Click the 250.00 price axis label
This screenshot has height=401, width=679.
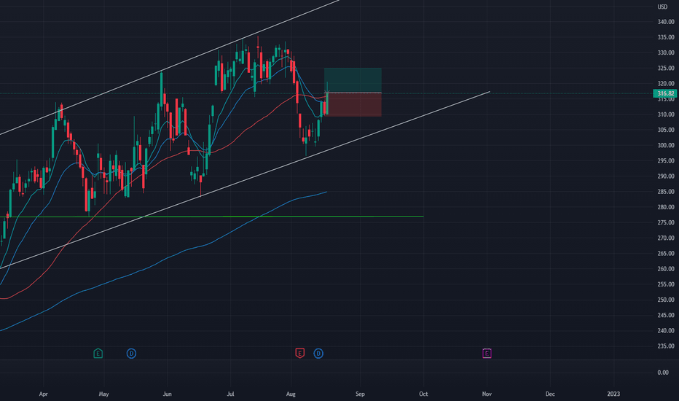click(666, 300)
